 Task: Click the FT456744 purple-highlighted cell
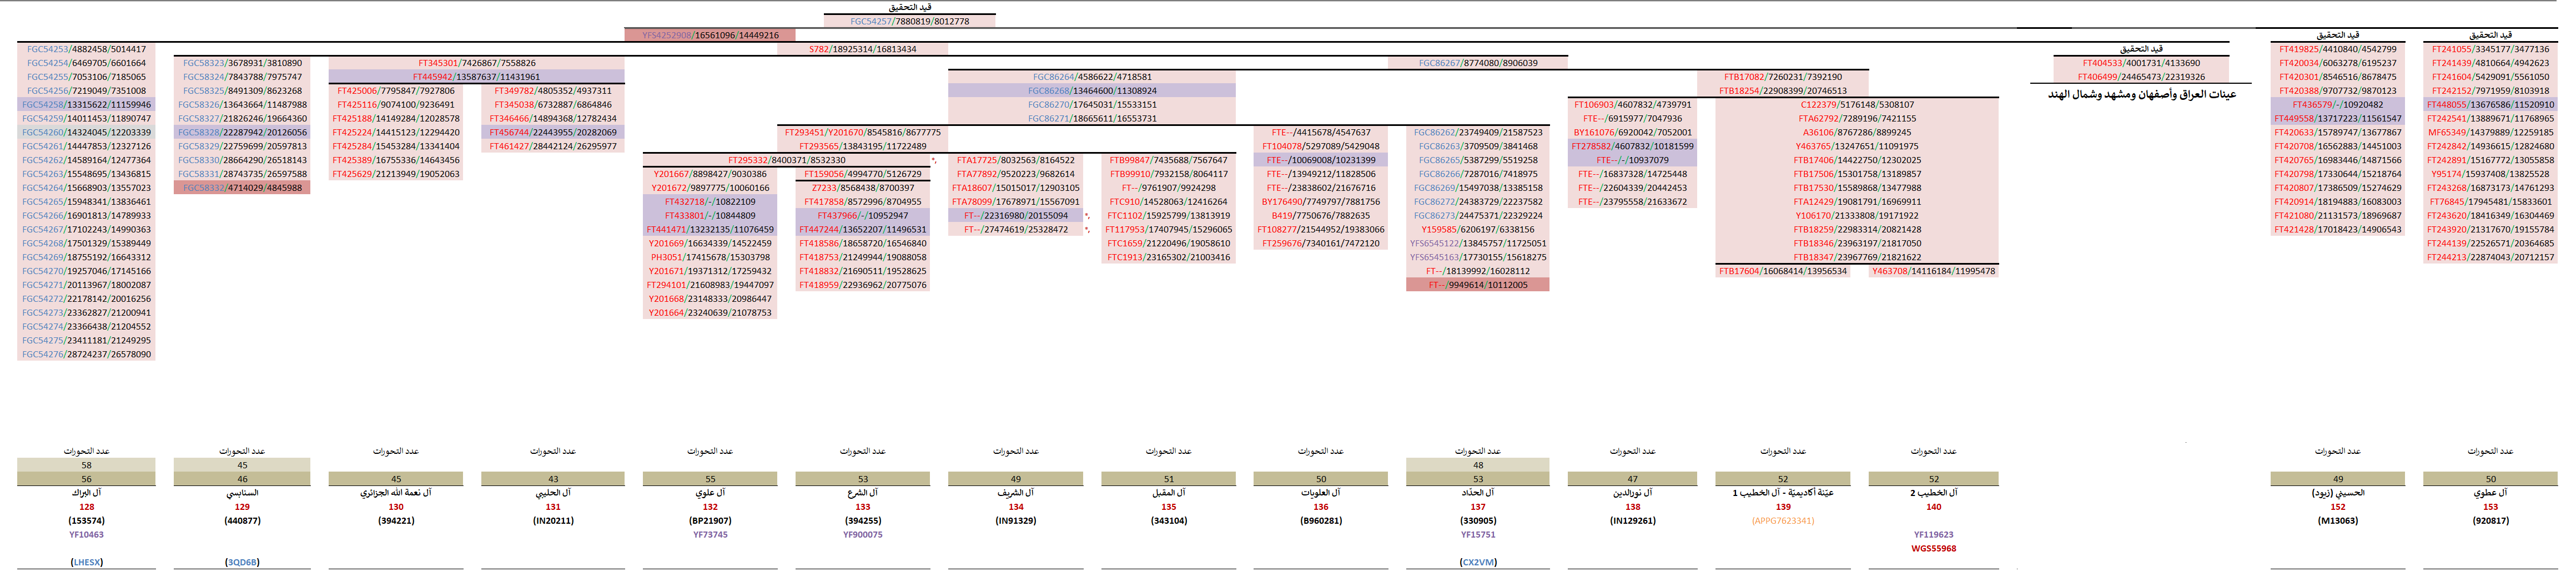click(552, 132)
